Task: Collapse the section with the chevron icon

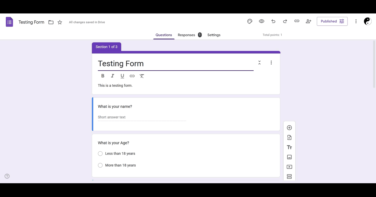Action: point(259,63)
